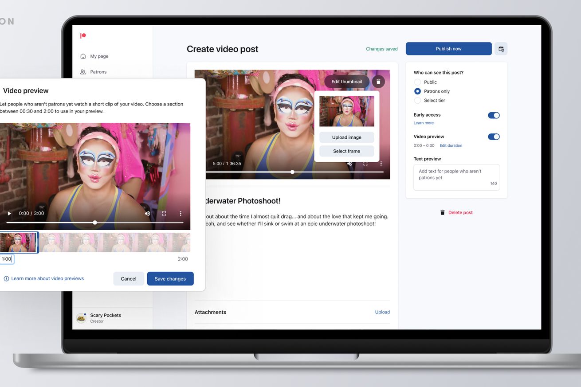Click the trash icon next to Delete post
The height and width of the screenshot is (387, 581).
tap(442, 212)
